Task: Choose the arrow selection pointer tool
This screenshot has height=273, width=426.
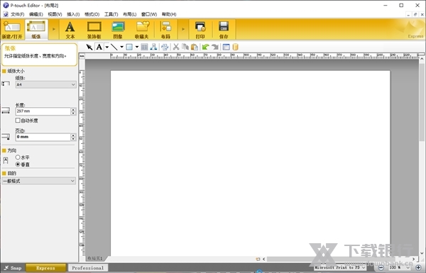Action: tap(89, 47)
